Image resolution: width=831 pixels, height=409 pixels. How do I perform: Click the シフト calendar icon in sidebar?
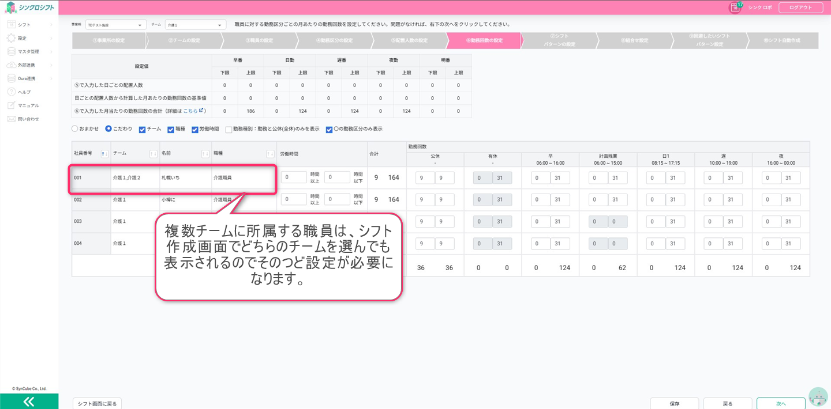point(11,25)
